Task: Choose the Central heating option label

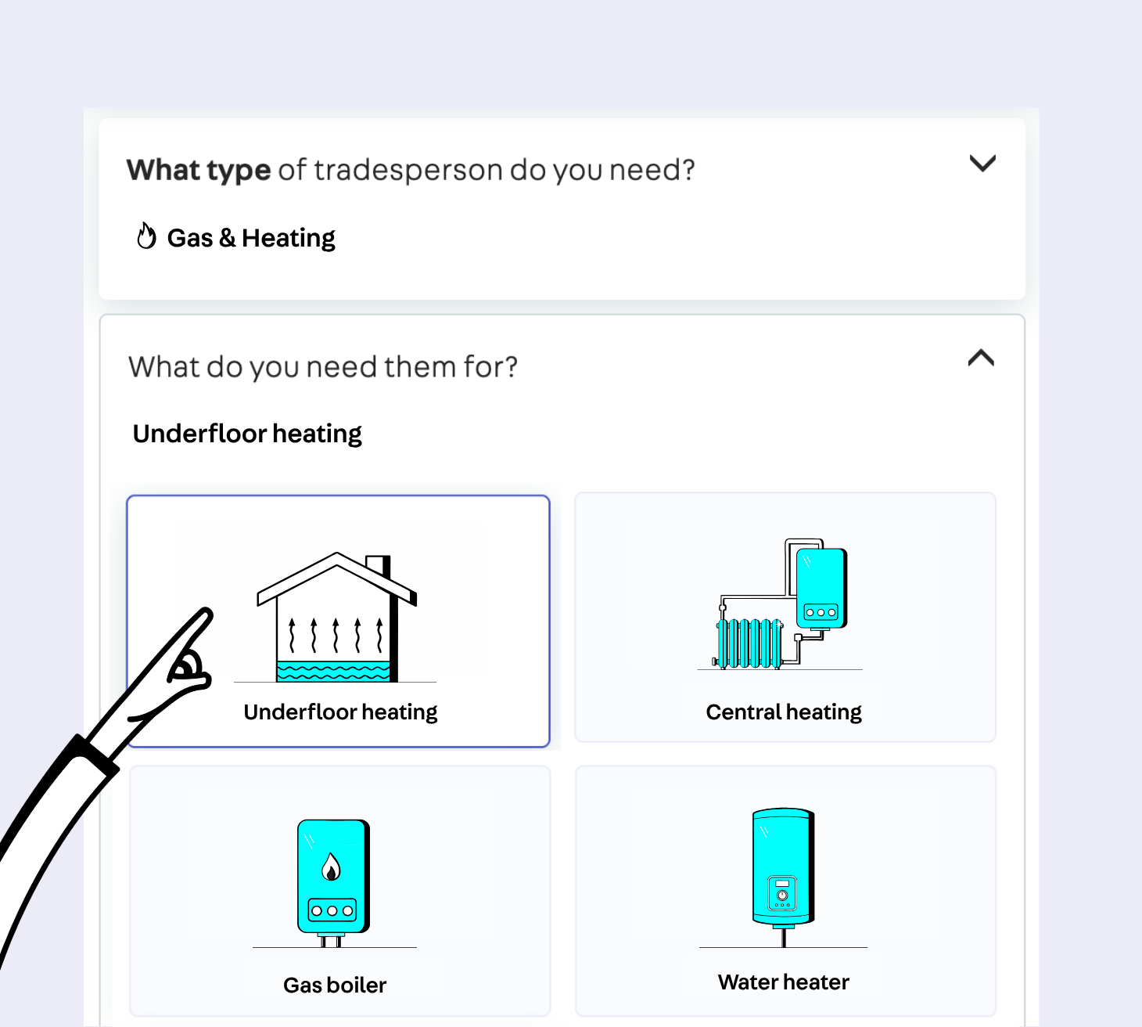Action: [784, 712]
